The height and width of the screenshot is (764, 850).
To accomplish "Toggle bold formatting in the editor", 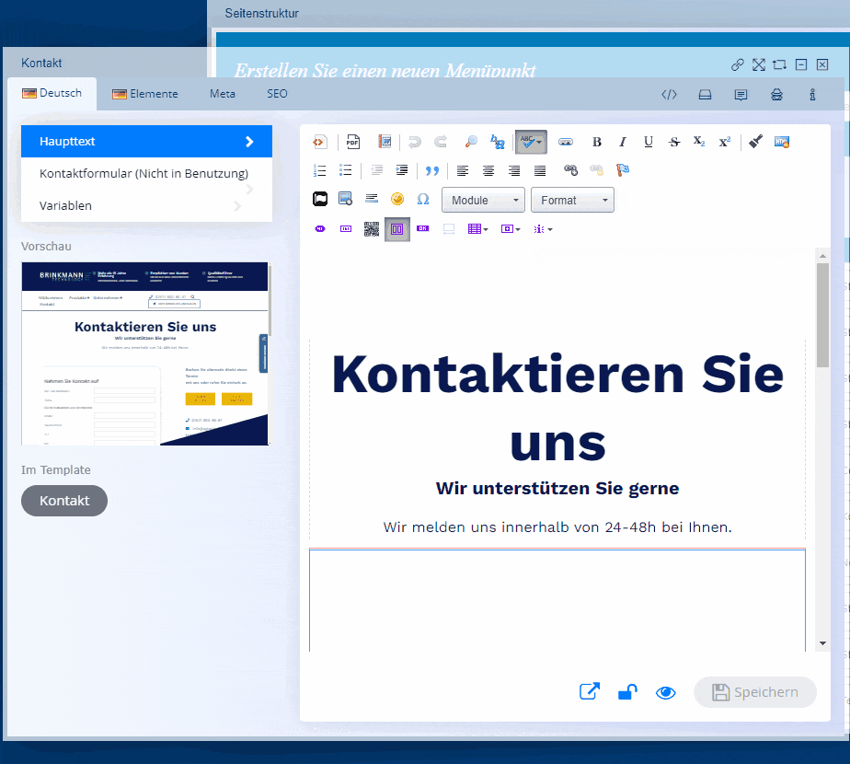I will coord(596,142).
